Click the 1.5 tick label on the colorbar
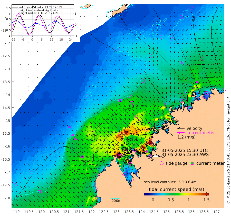This screenshot has height=217, width=231. click(206, 200)
